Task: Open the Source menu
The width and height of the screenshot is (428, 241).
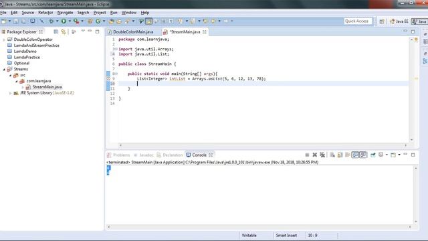Action: [28, 13]
